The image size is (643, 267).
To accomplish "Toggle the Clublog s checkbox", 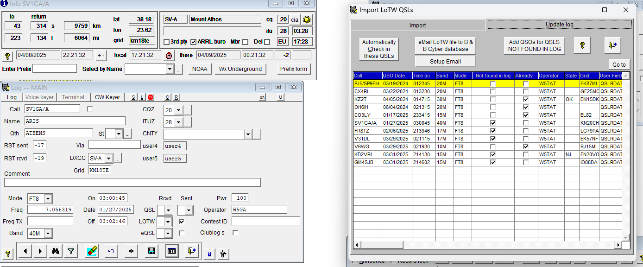I will point(235,233).
